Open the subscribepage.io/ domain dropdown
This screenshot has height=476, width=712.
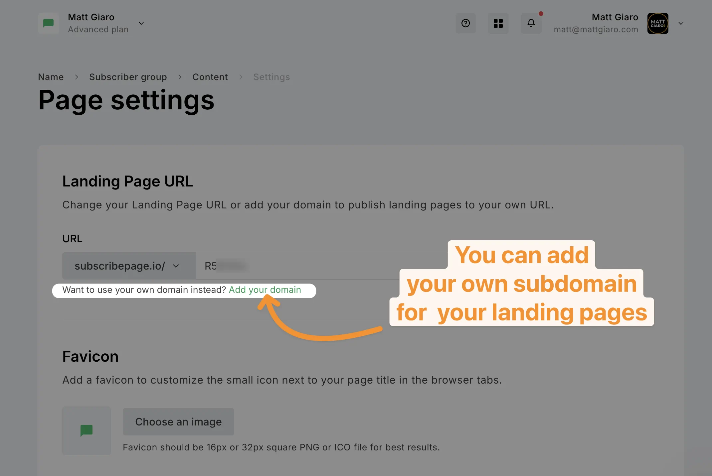(129, 266)
